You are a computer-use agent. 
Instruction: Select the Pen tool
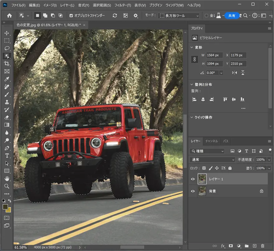(7, 148)
